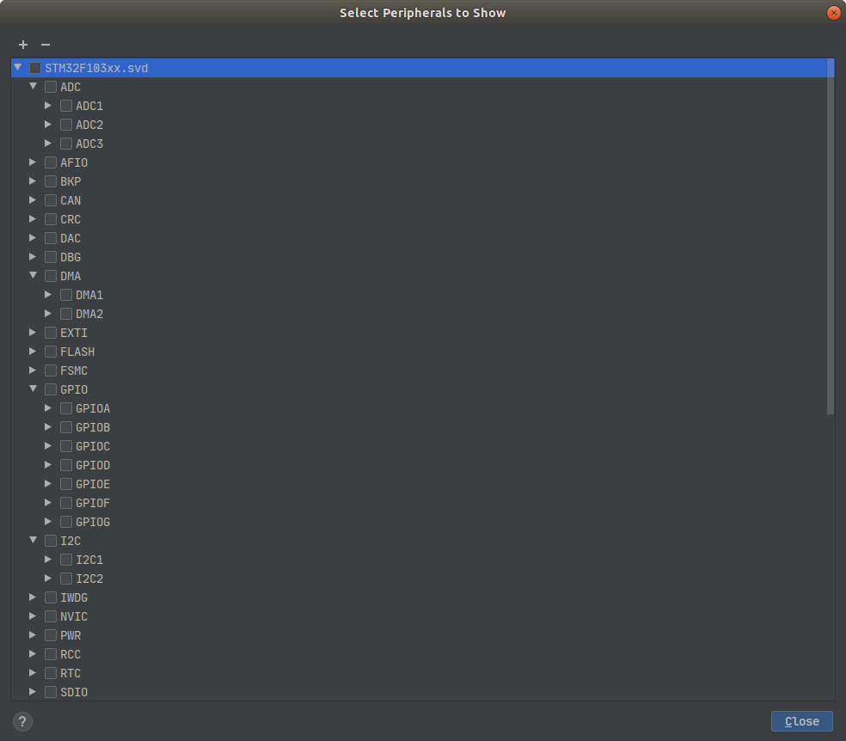846x741 pixels.
Task: Expand the AFIO node arrow
Action: click(x=33, y=162)
